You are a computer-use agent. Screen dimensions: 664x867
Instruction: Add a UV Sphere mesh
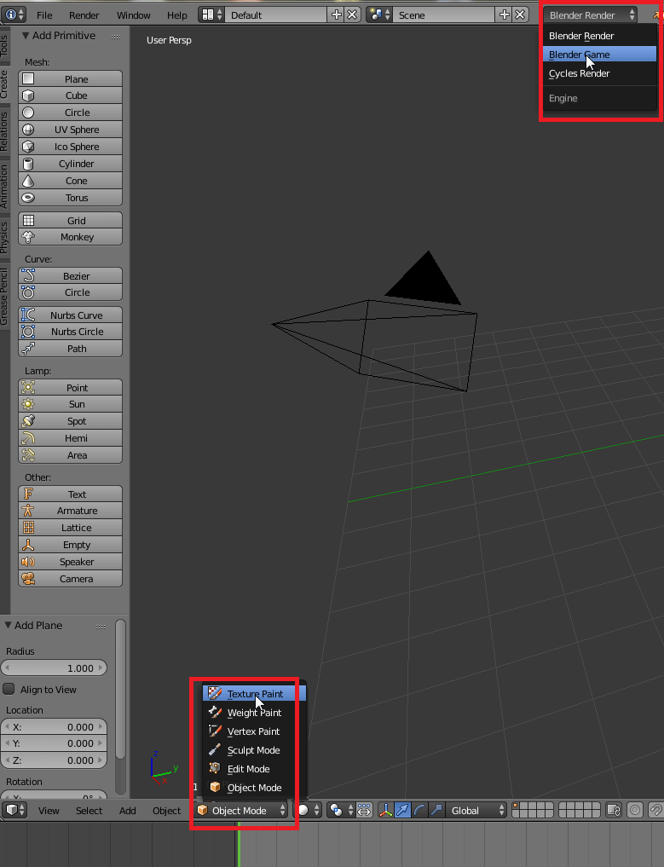(70, 130)
